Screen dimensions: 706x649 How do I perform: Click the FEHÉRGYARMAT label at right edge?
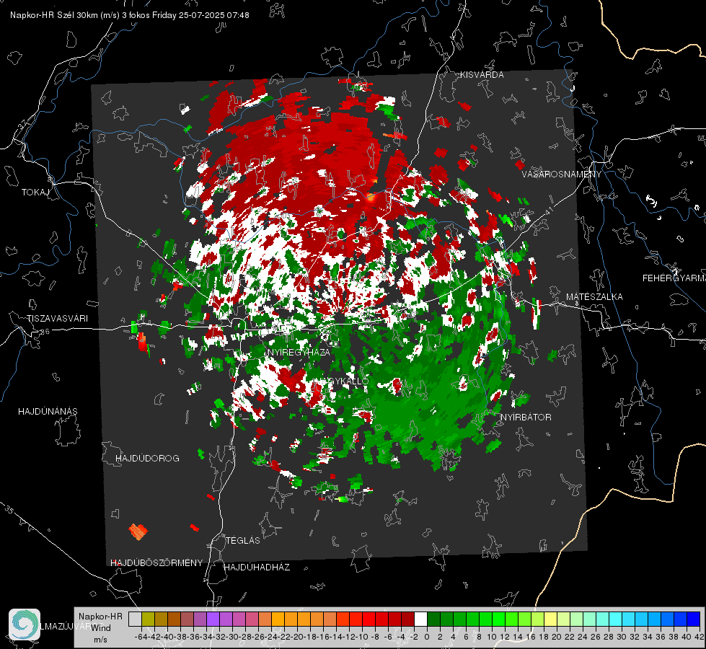[674, 278]
